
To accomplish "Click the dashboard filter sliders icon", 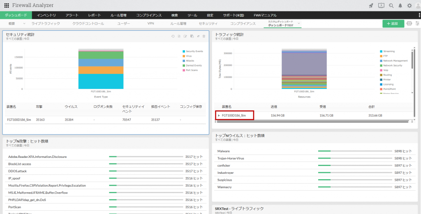I will [x=417, y=24].
